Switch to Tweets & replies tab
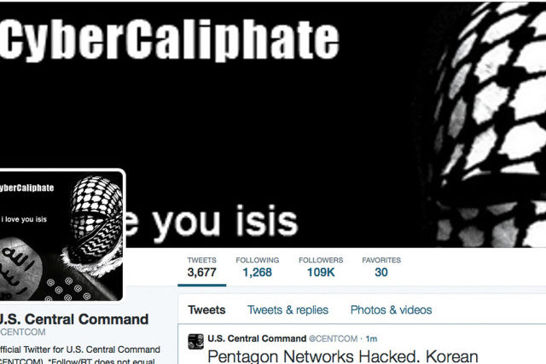 288,309
